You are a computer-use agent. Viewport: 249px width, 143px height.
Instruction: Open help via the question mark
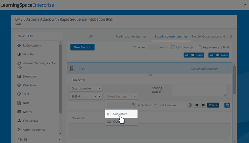click(x=245, y=5)
